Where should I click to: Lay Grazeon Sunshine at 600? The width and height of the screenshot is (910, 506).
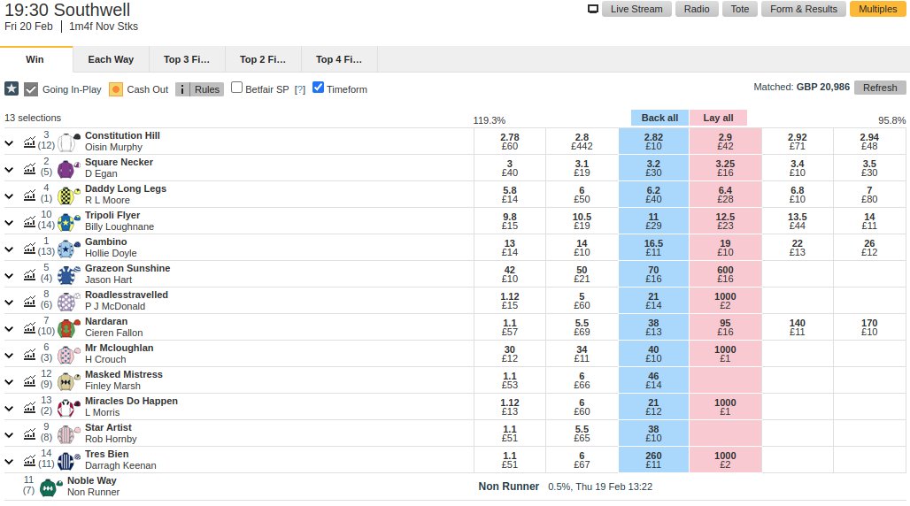[726, 274]
